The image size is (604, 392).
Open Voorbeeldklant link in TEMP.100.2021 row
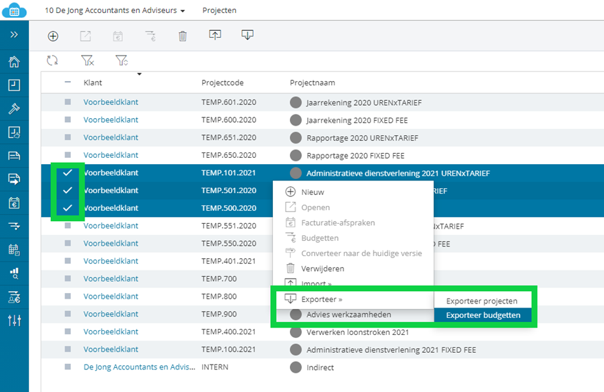(111, 349)
